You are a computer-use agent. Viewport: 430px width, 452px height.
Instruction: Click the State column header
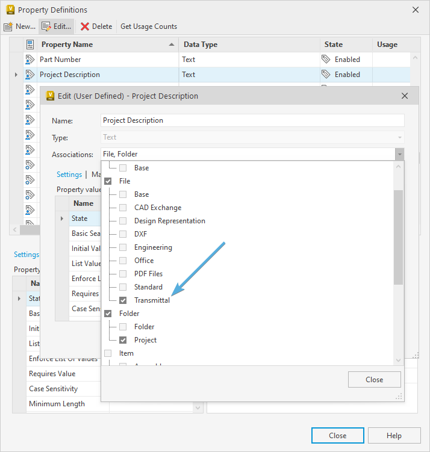(346, 45)
